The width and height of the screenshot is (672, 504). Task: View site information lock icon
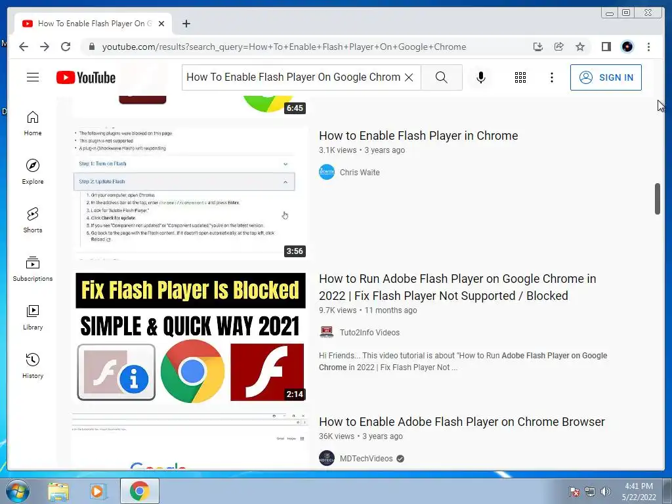tap(91, 47)
